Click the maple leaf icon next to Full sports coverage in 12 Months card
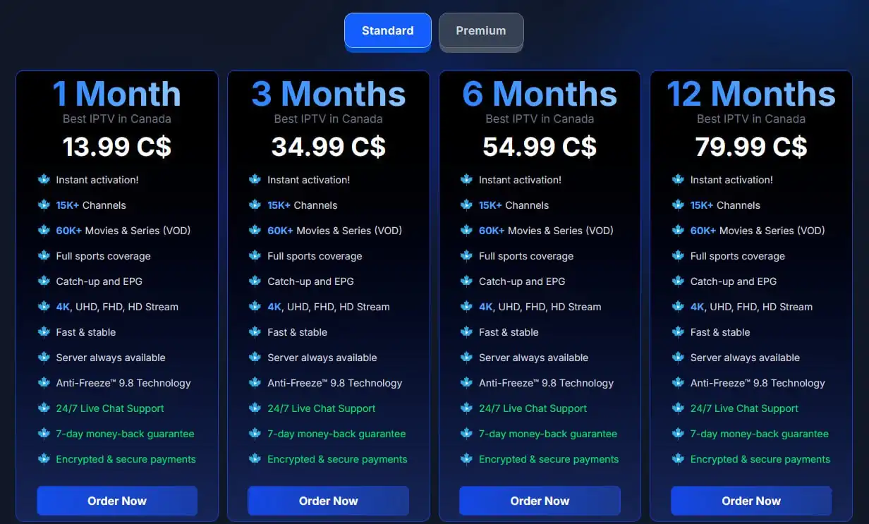The image size is (869, 524). pyautogui.click(x=678, y=256)
